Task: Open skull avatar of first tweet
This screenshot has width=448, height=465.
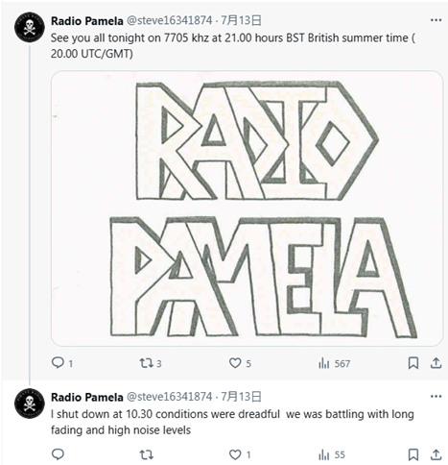Action: (x=30, y=27)
